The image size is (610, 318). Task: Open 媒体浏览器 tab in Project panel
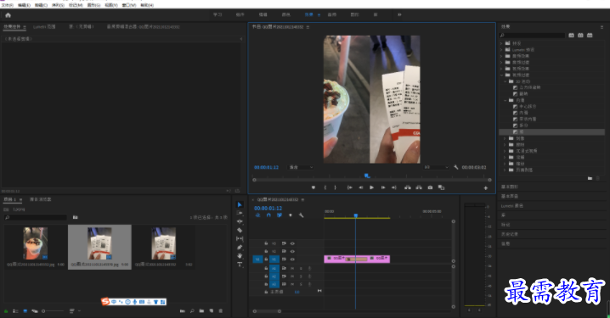click(x=41, y=199)
